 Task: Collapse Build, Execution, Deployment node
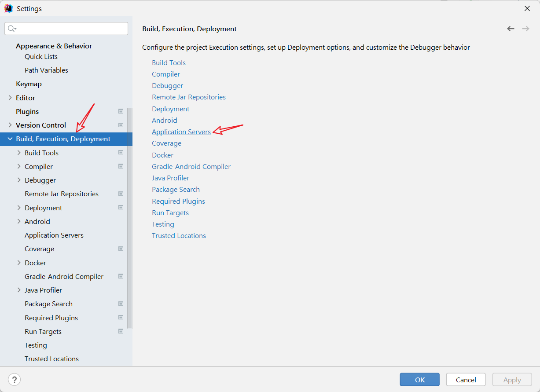[10, 139]
